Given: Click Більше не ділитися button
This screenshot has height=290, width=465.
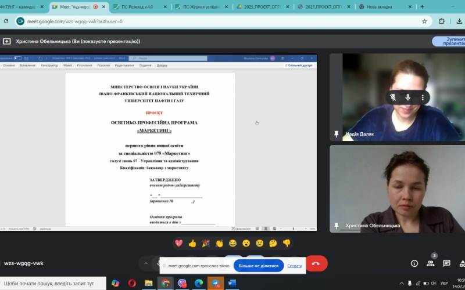Looking at the screenshot, I should (x=259, y=266).
